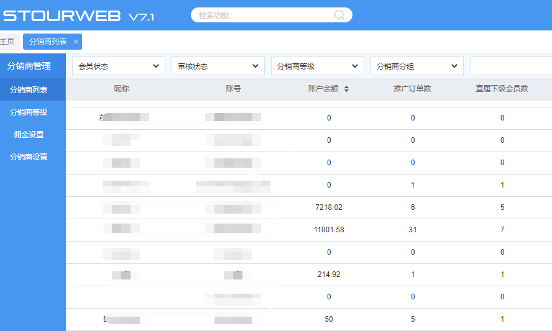This screenshot has height=331, width=552.
Task: Go to 佣金设置 in sidebar
Action: coord(29,135)
